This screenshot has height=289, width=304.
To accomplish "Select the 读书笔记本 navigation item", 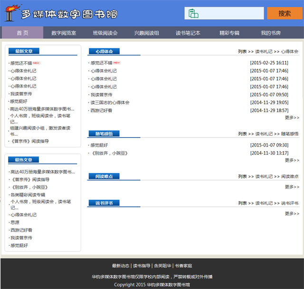I will tap(188, 33).
